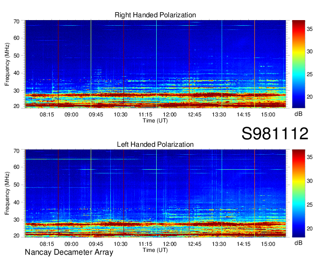Click the 40 MHz tick on bottom plot axis

click(16, 202)
